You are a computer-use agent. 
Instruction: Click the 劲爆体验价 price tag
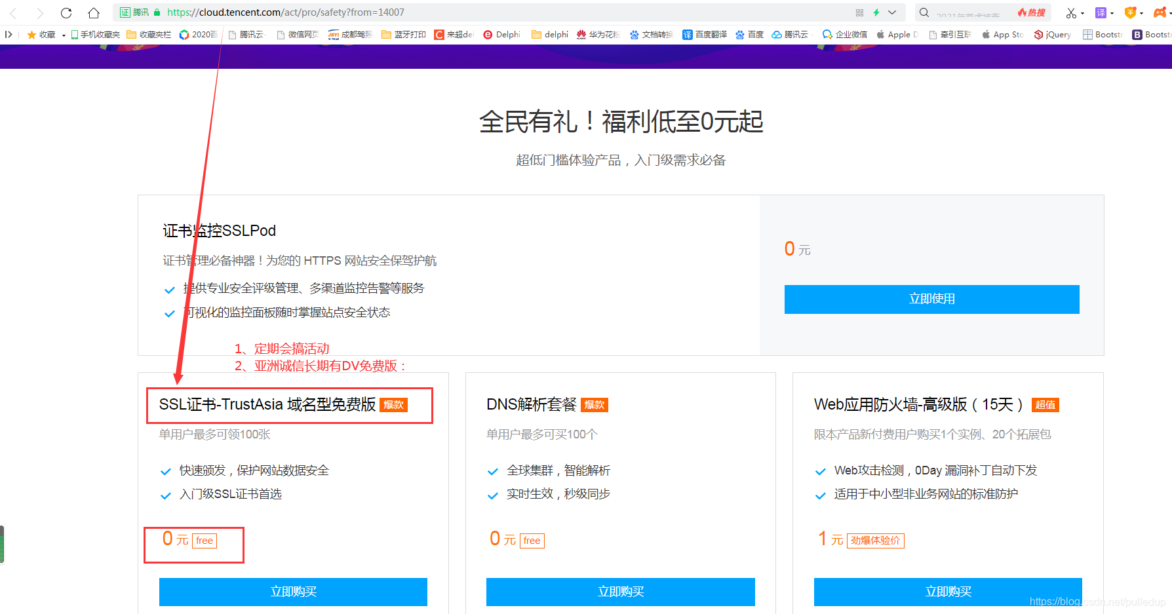click(875, 541)
